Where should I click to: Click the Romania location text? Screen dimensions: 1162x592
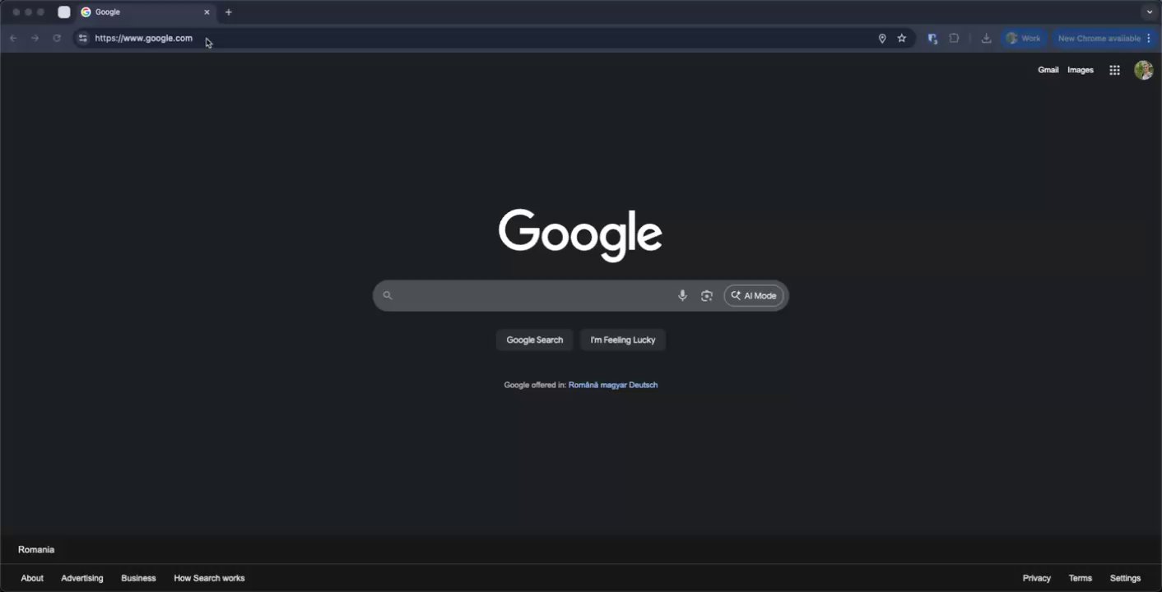[36, 549]
